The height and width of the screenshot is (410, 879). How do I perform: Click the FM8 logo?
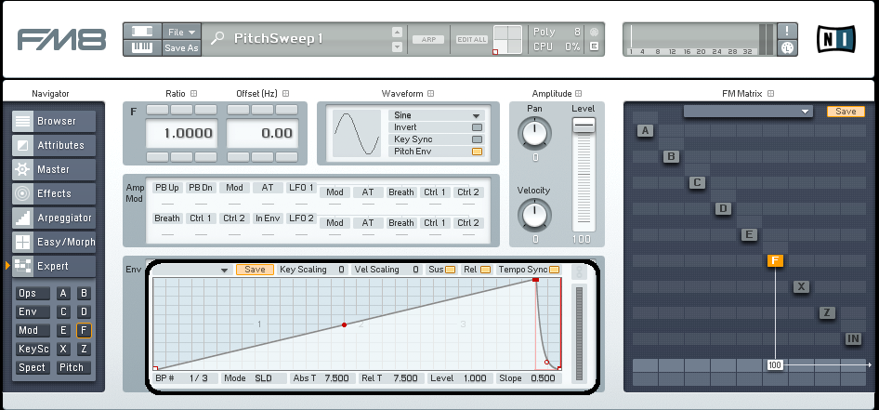61,39
